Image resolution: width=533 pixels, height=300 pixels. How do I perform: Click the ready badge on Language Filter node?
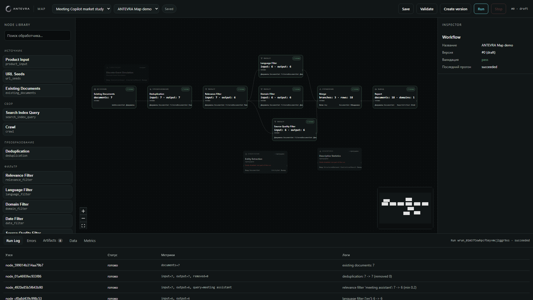296,58
